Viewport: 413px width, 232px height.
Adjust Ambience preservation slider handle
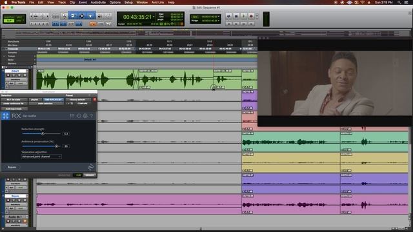pos(56,146)
